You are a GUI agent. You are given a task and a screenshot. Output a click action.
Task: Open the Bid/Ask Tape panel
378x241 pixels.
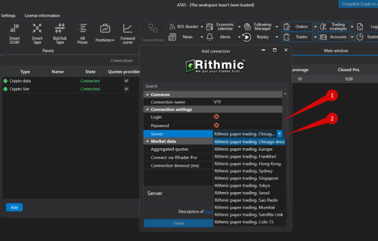pos(60,34)
